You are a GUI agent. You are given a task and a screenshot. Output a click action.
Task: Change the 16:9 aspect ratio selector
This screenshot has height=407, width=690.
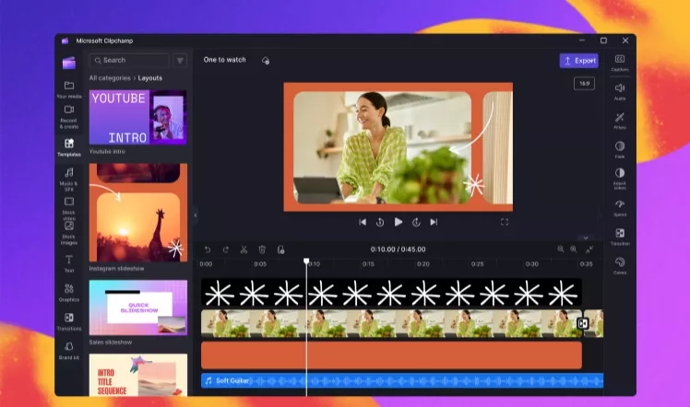(584, 84)
